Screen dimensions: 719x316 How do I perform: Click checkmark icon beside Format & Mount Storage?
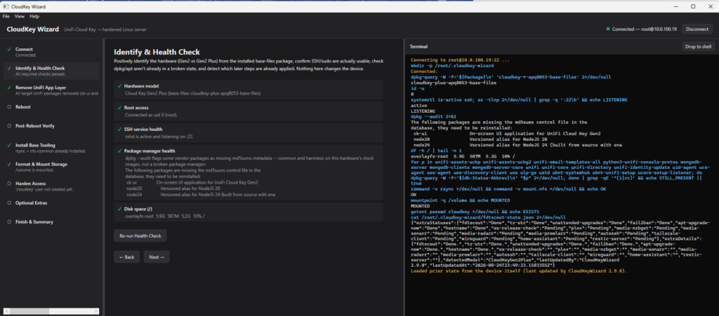pos(8,164)
